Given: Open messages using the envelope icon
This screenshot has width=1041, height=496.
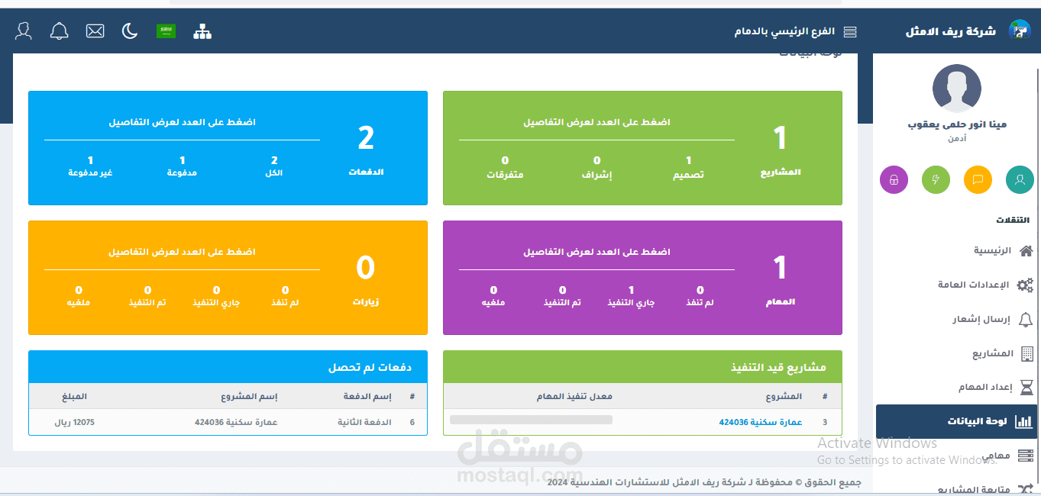Looking at the screenshot, I should pyautogui.click(x=95, y=31).
